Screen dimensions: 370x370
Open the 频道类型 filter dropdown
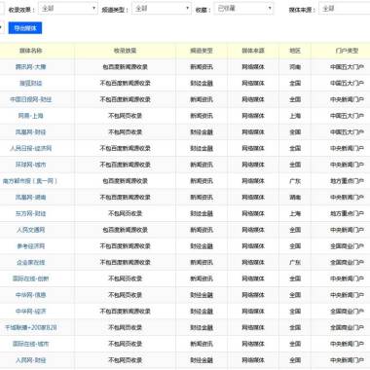coord(162,9)
